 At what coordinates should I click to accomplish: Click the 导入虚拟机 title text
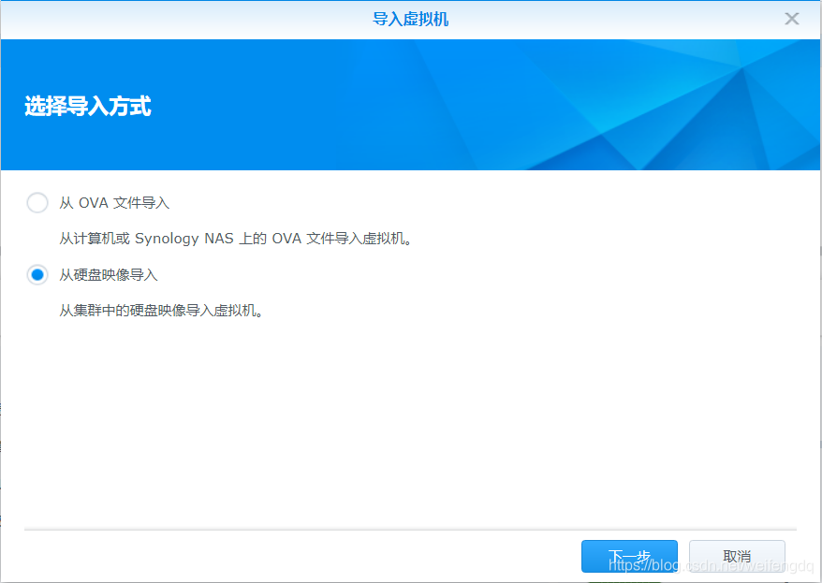410,18
